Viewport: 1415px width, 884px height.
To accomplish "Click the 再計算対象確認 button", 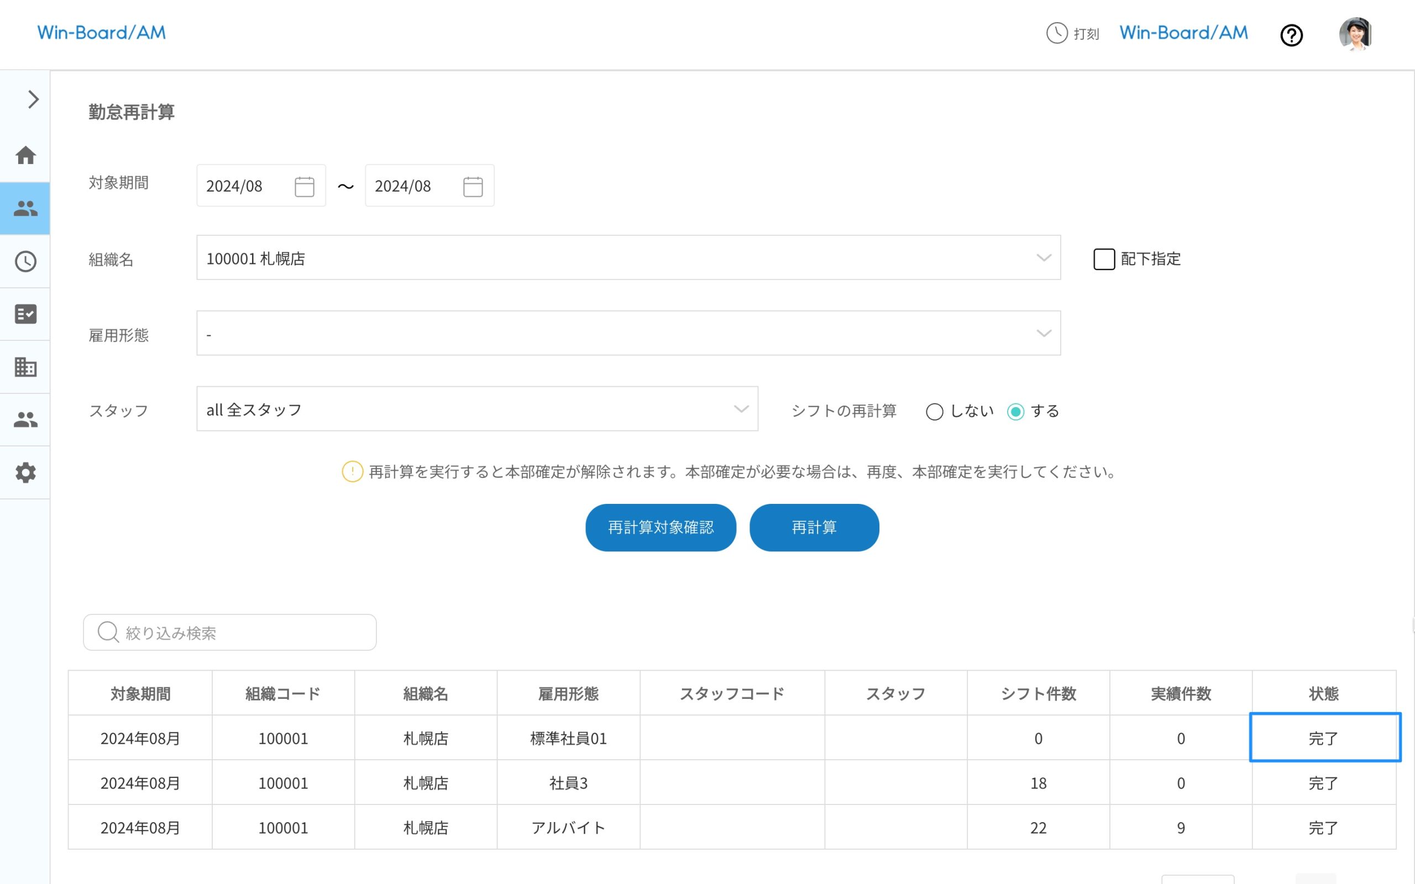I will pyautogui.click(x=661, y=527).
